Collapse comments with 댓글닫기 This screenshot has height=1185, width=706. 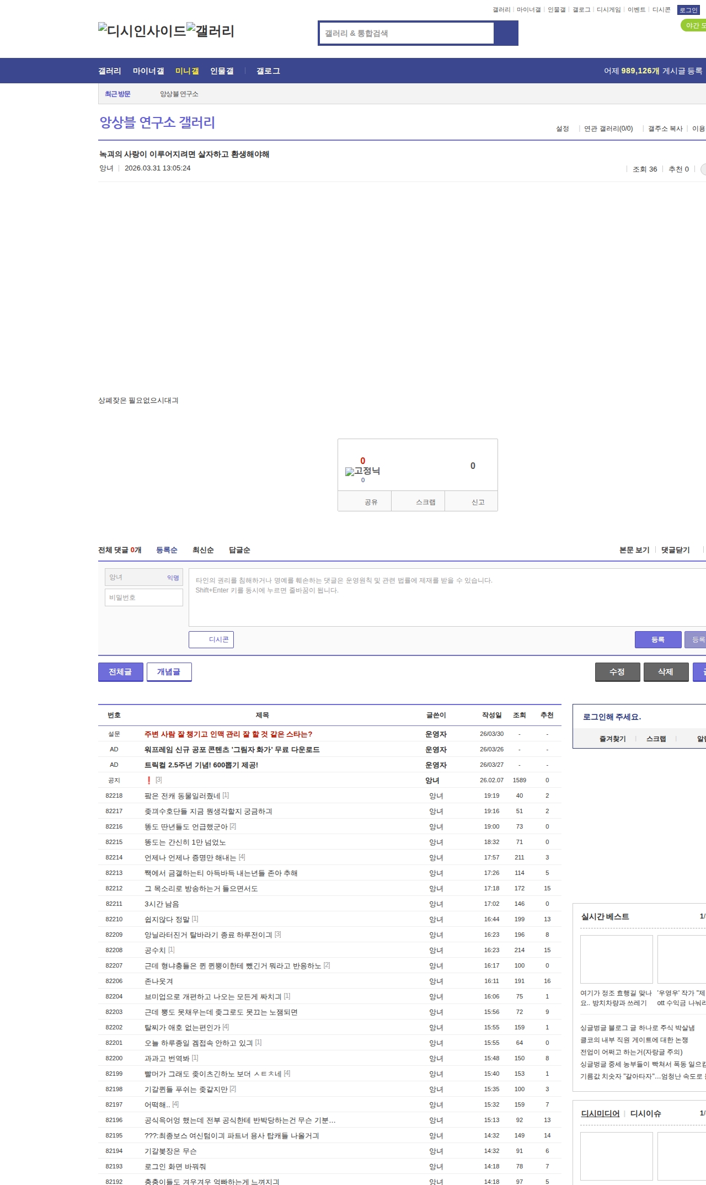(x=675, y=550)
